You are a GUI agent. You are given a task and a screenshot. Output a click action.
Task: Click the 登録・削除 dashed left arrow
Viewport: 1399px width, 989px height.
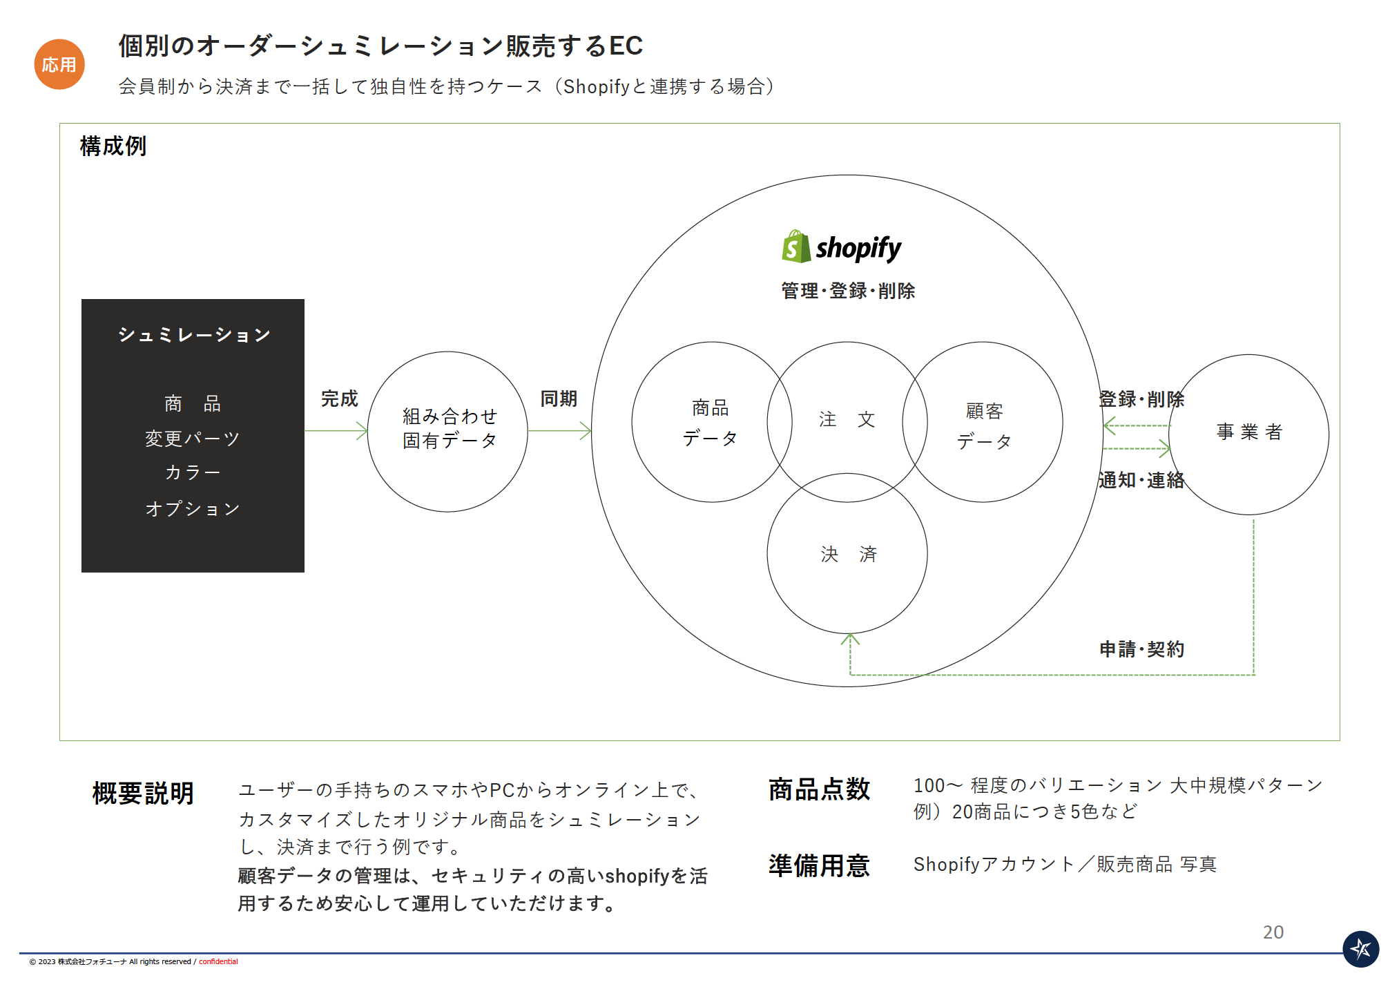(1136, 425)
